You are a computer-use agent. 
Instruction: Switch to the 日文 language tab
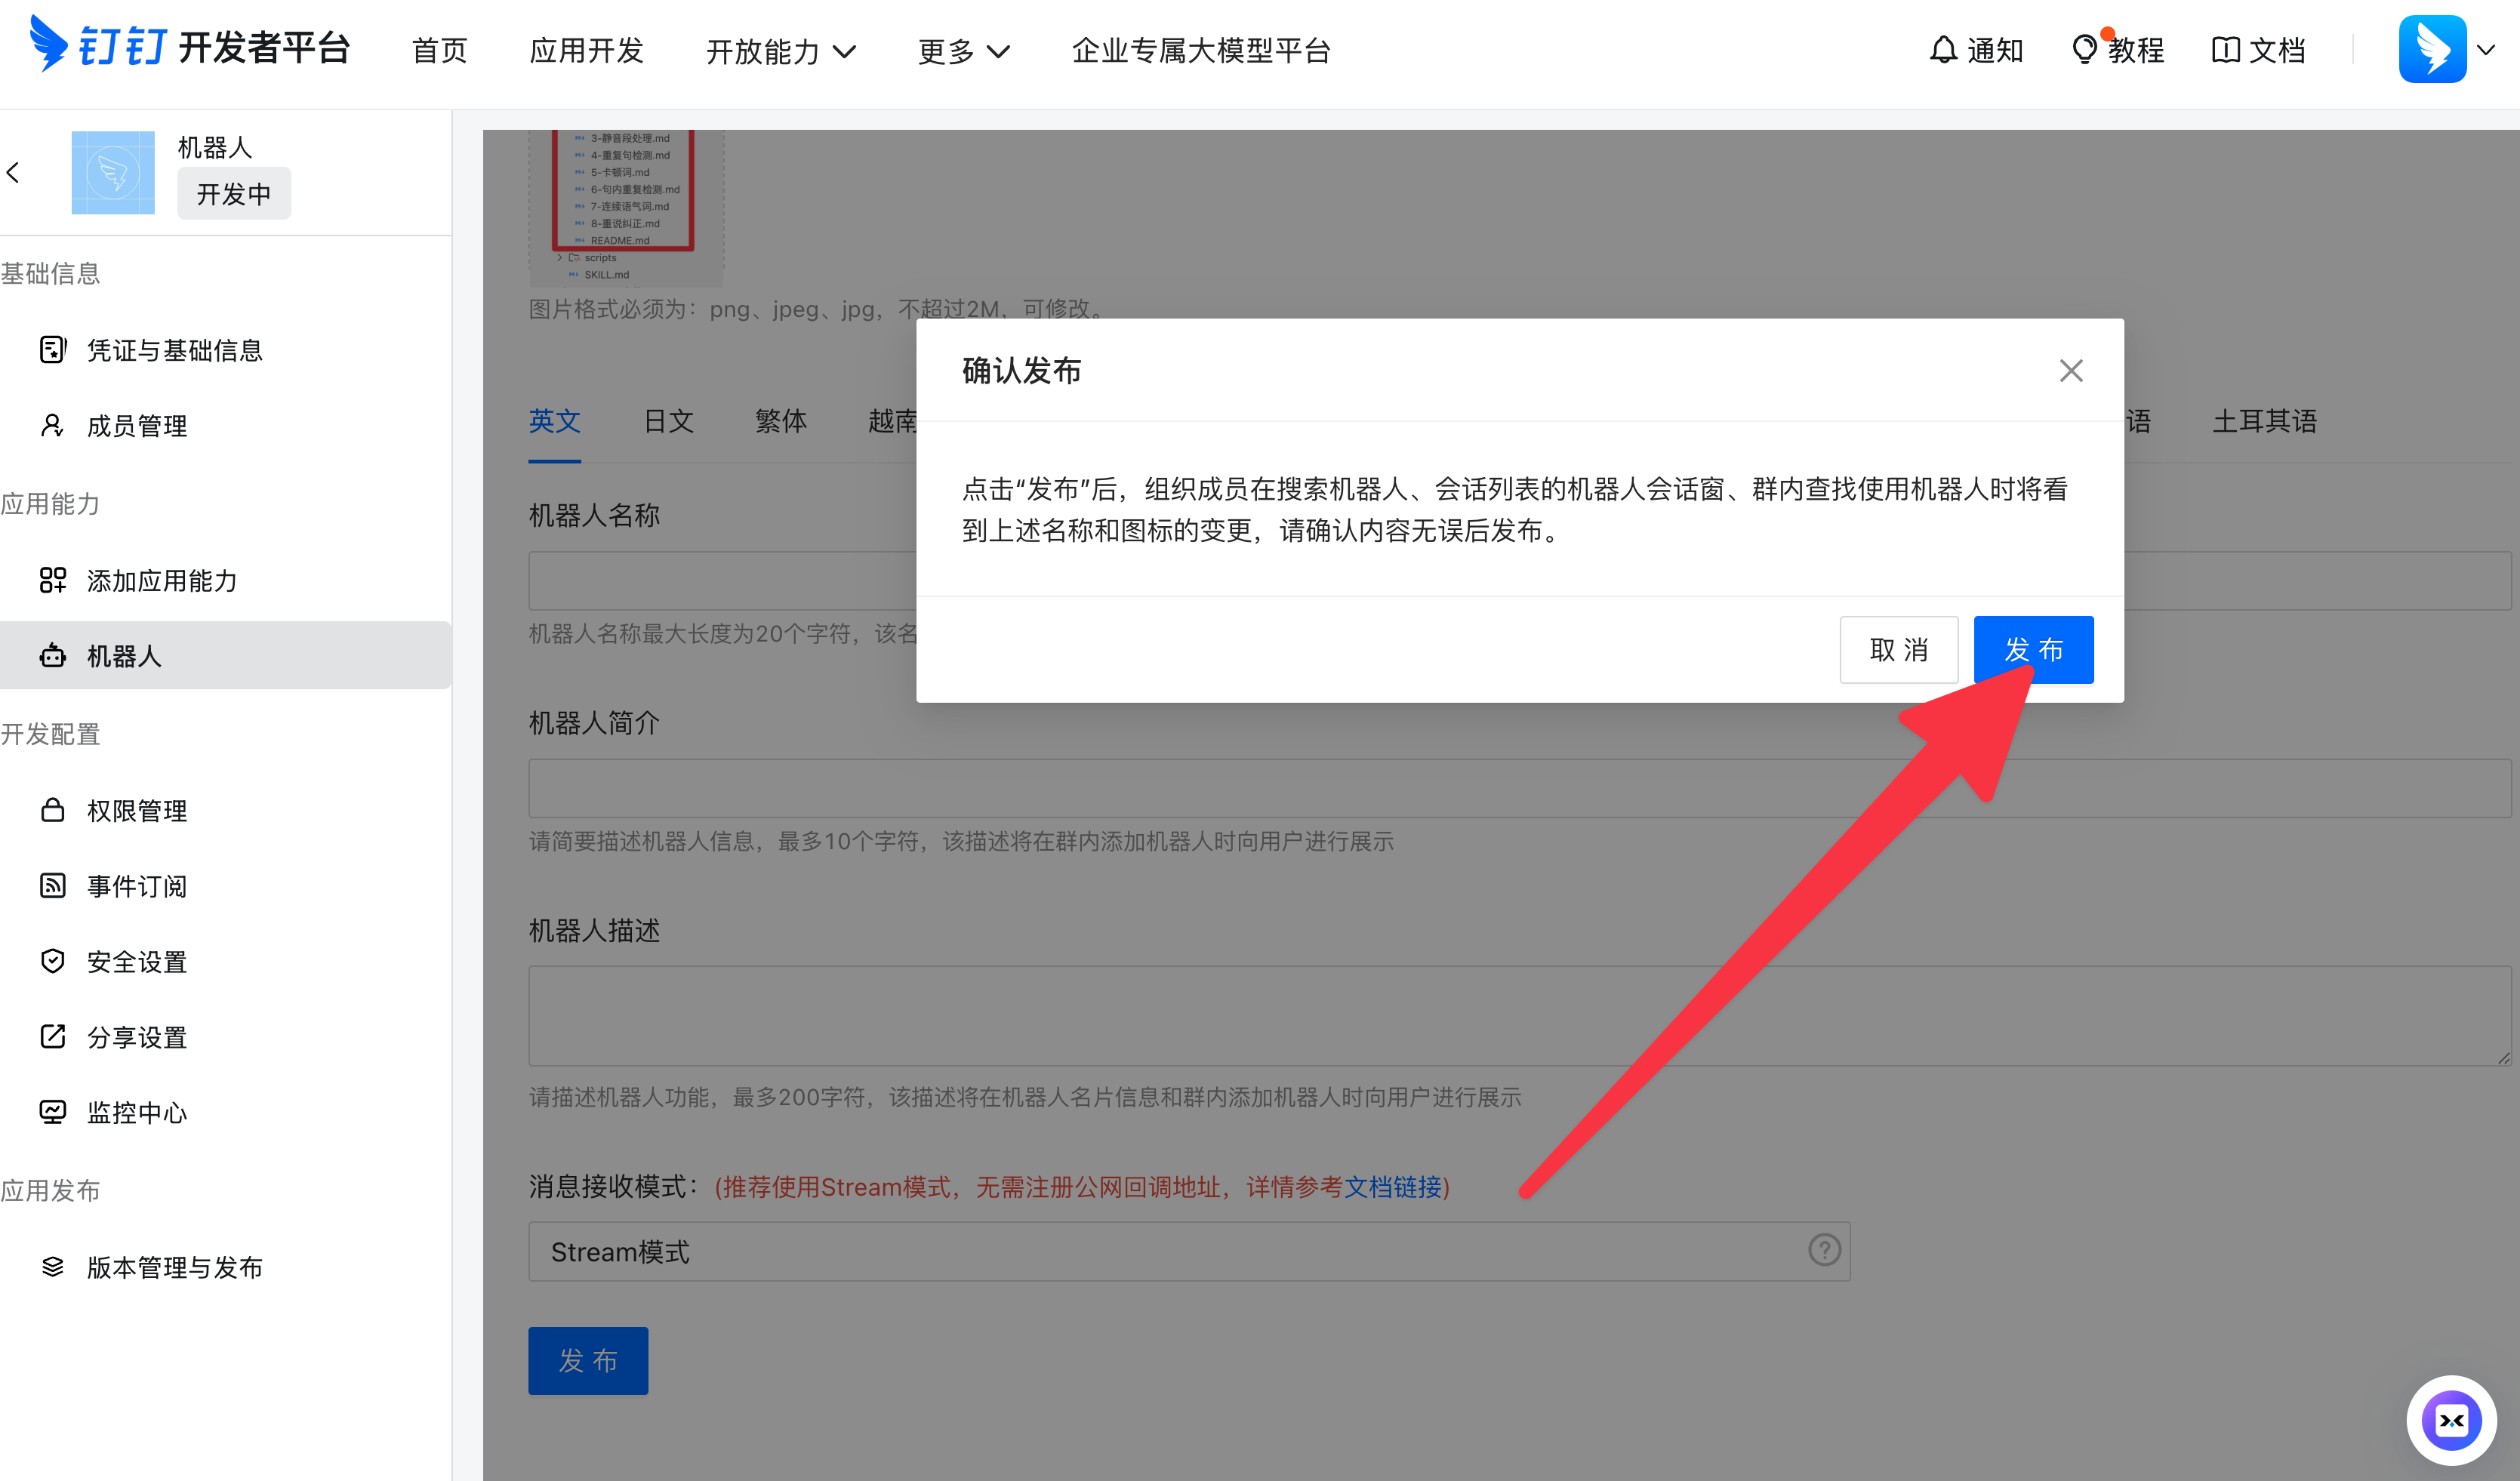(x=668, y=422)
